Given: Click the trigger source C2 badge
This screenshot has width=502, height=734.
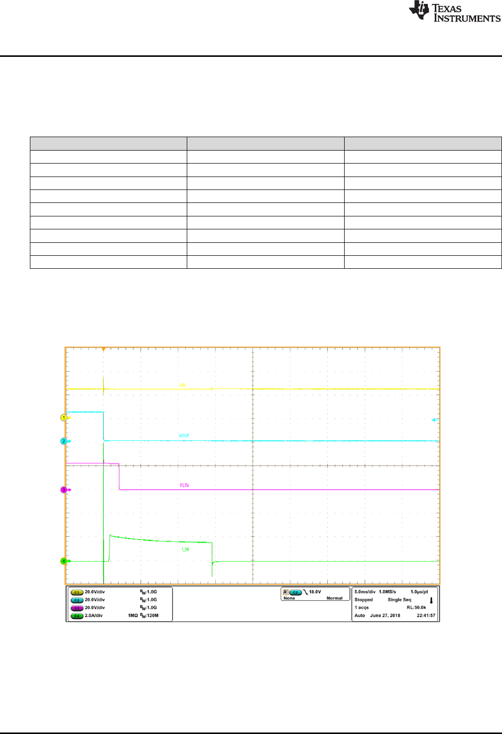Looking at the screenshot, I should click(x=295, y=592).
